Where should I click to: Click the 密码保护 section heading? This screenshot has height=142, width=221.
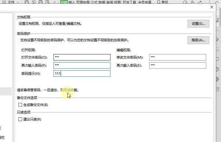click(24, 34)
